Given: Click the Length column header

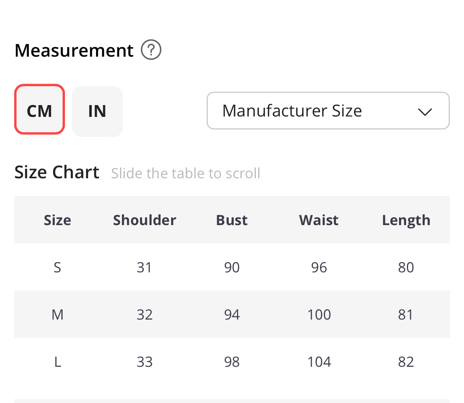Looking at the screenshot, I should coord(406,220).
